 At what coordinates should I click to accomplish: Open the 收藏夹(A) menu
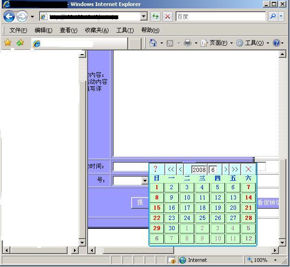96,30
